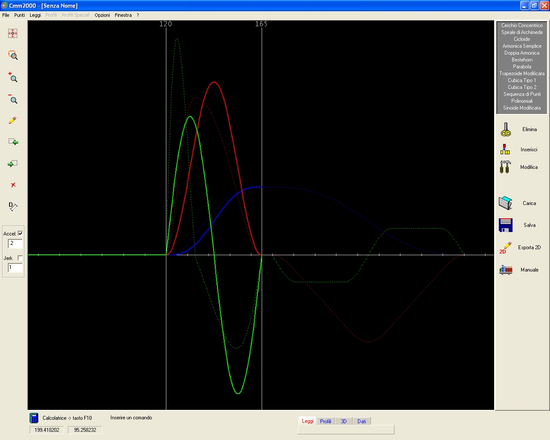Open the Opzioni menu
Screen dimensions: 550x440
tap(102, 15)
